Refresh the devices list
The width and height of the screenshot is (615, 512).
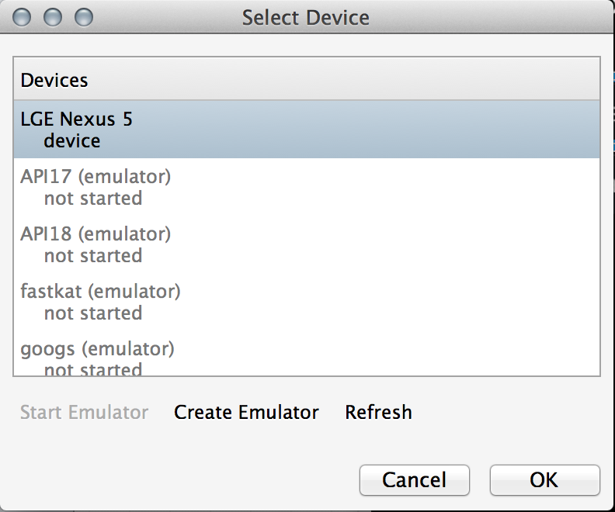coord(378,413)
